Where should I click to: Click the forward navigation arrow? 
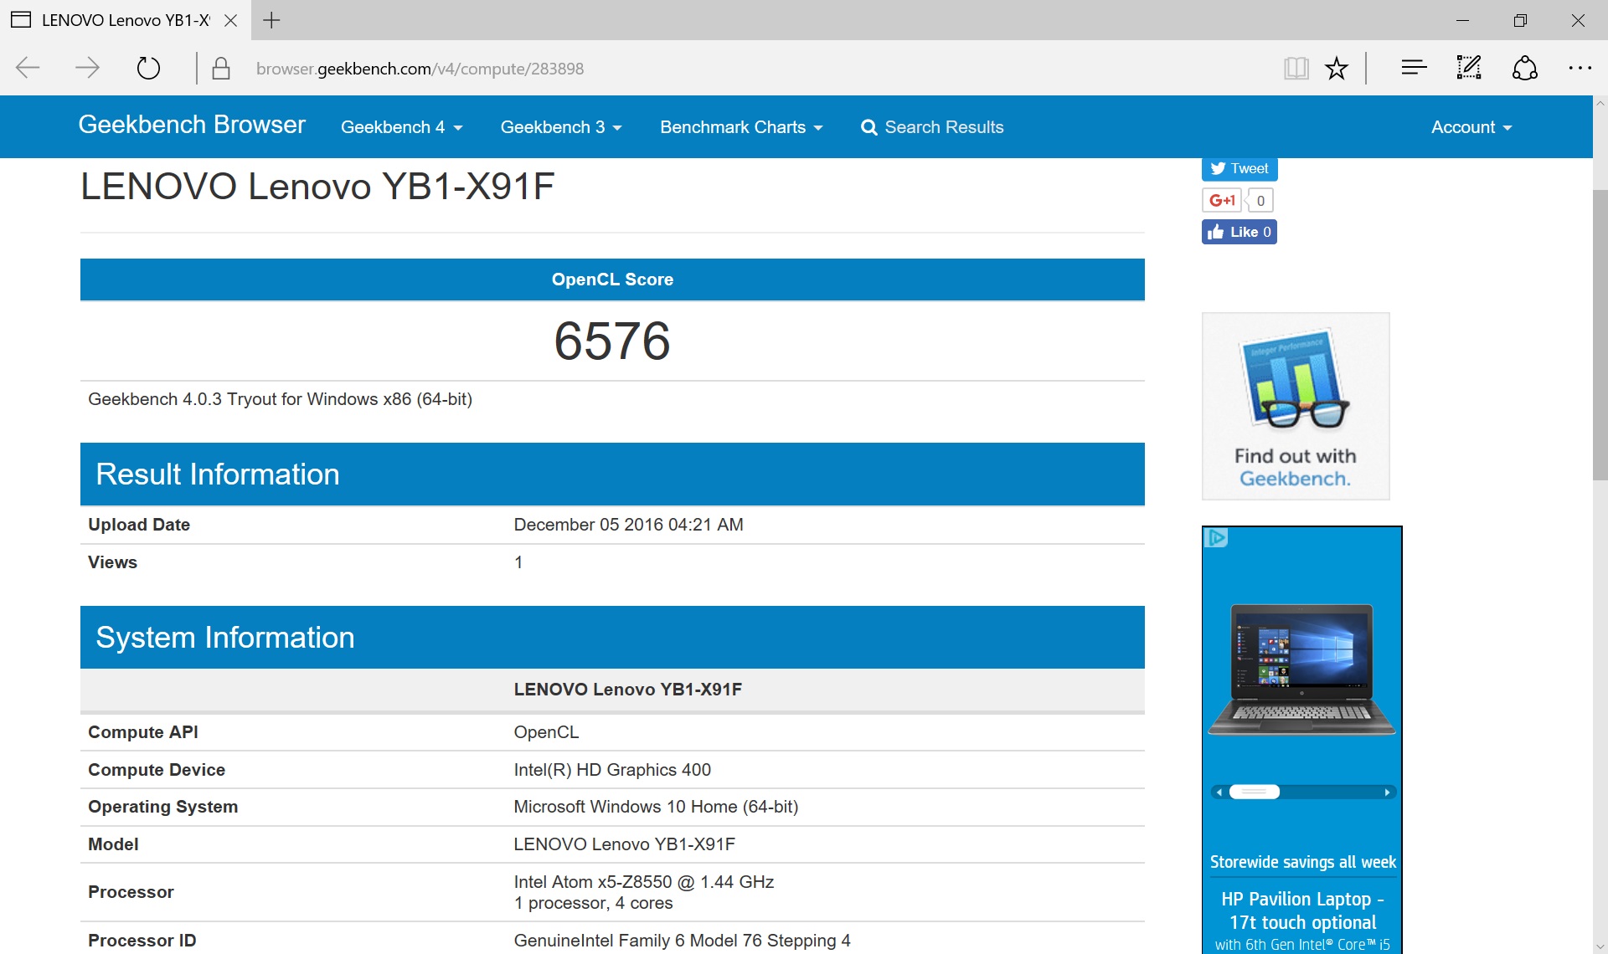[87, 68]
